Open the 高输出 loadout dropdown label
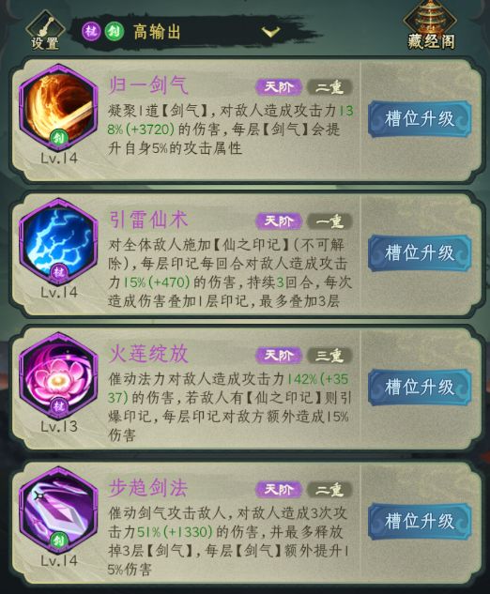The width and height of the screenshot is (490, 594). click(x=157, y=32)
